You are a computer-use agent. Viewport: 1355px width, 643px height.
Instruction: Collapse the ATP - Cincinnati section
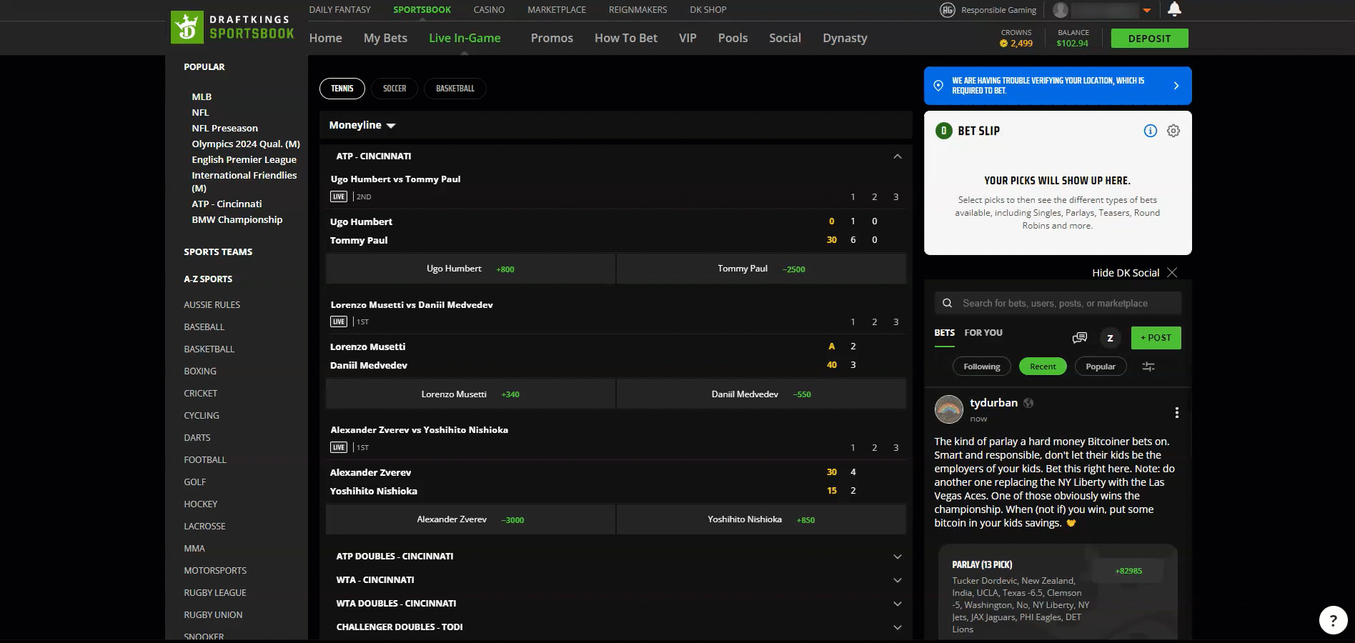click(x=898, y=156)
